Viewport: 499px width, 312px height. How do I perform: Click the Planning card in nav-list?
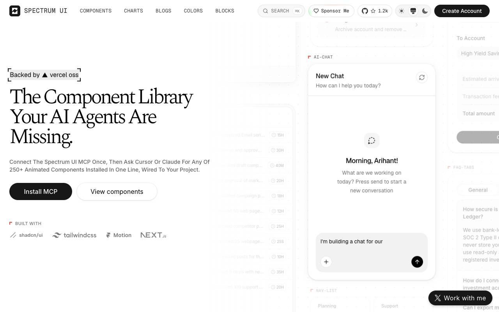point(340,306)
